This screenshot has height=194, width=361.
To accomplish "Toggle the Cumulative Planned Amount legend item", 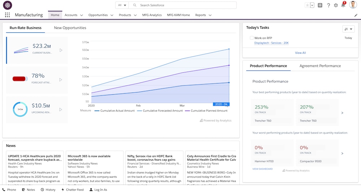I will pos(206,111).
